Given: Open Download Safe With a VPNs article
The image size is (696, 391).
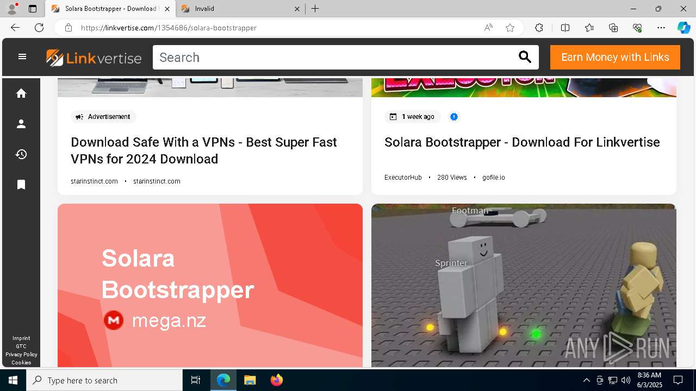Looking at the screenshot, I should [204, 150].
